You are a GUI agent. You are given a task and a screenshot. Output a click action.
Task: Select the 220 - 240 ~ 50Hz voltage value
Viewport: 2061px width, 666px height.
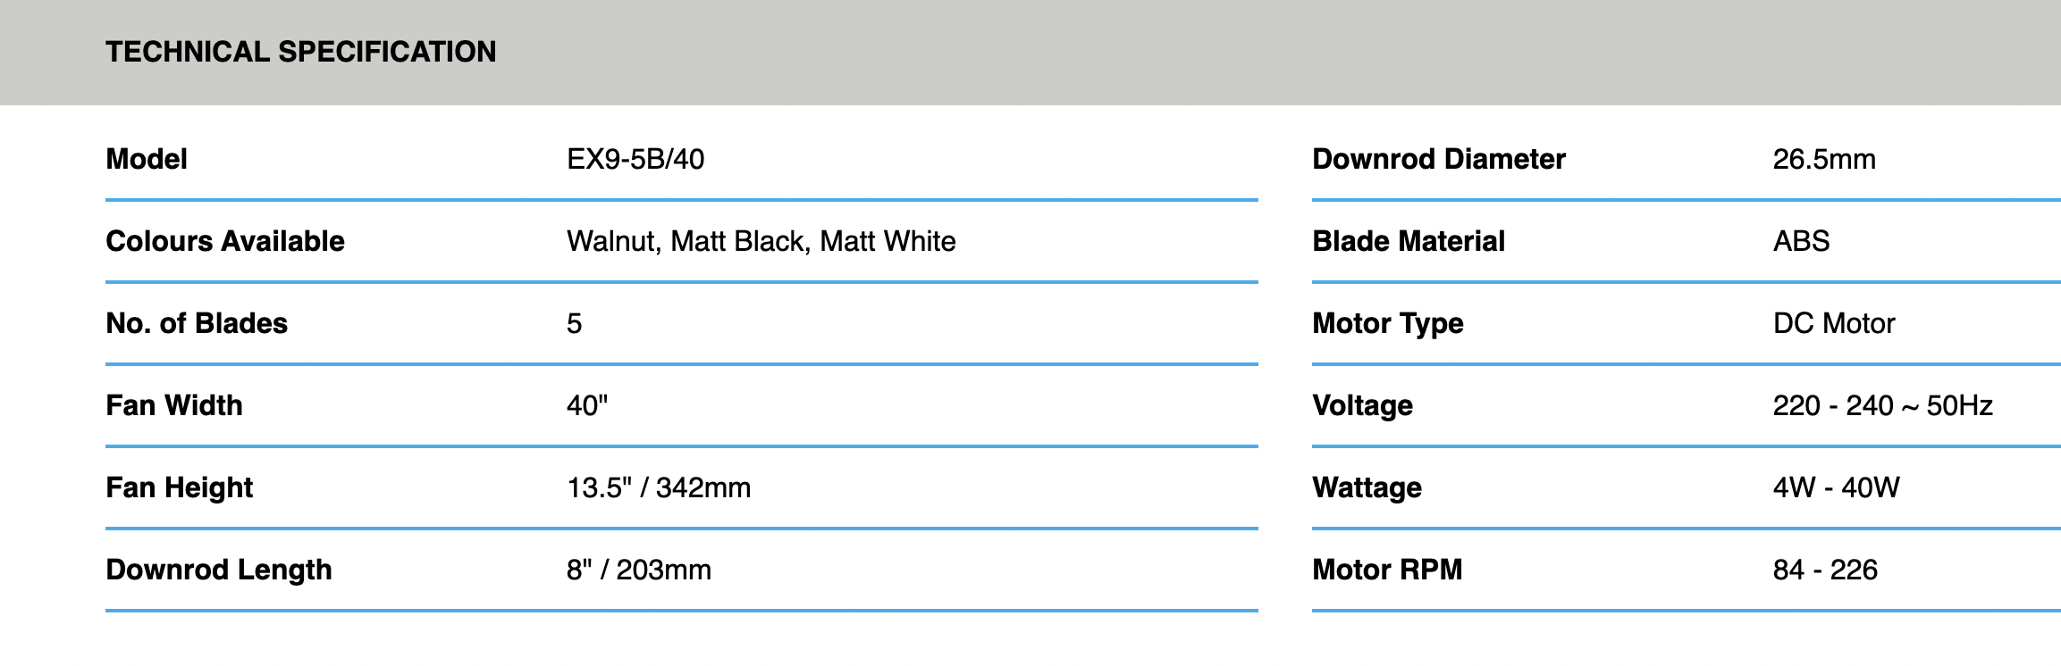(1883, 406)
